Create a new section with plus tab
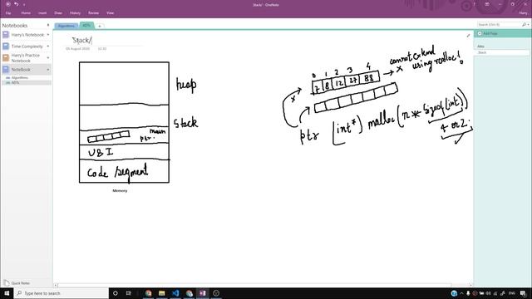Viewport: 532px width, 299px height. [x=100, y=26]
